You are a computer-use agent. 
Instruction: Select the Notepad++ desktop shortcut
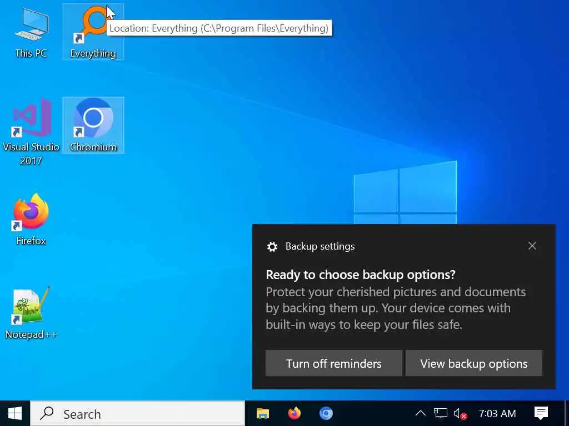pos(31,314)
